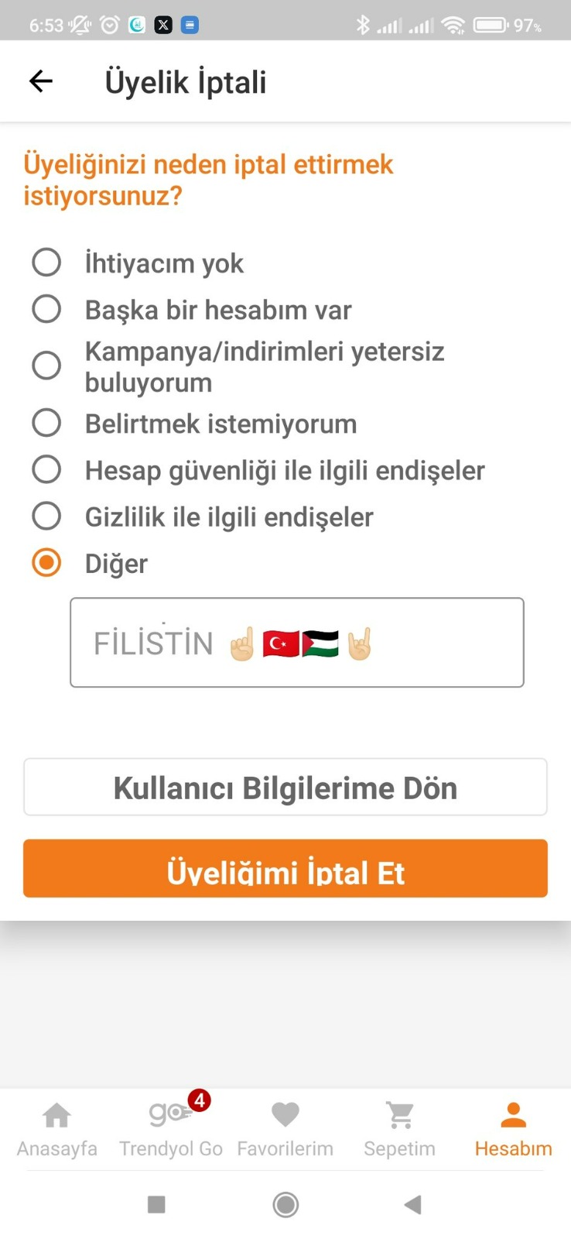Tap the notification badge on Trendyol Go
The image size is (571, 1239).
(200, 1102)
